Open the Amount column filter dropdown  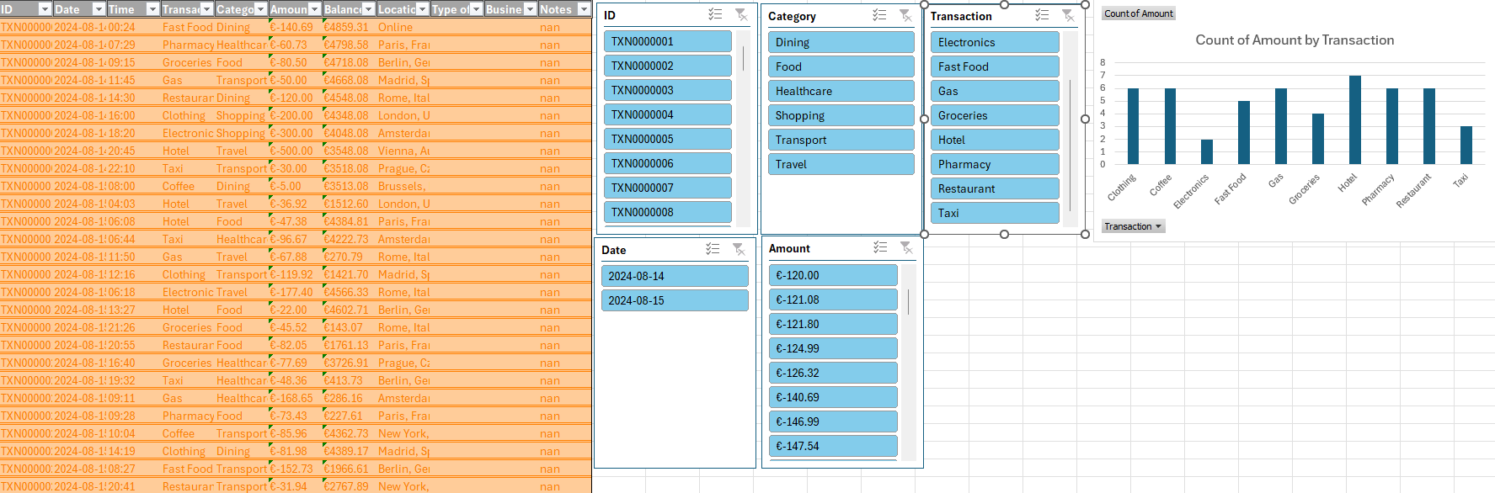coord(314,9)
